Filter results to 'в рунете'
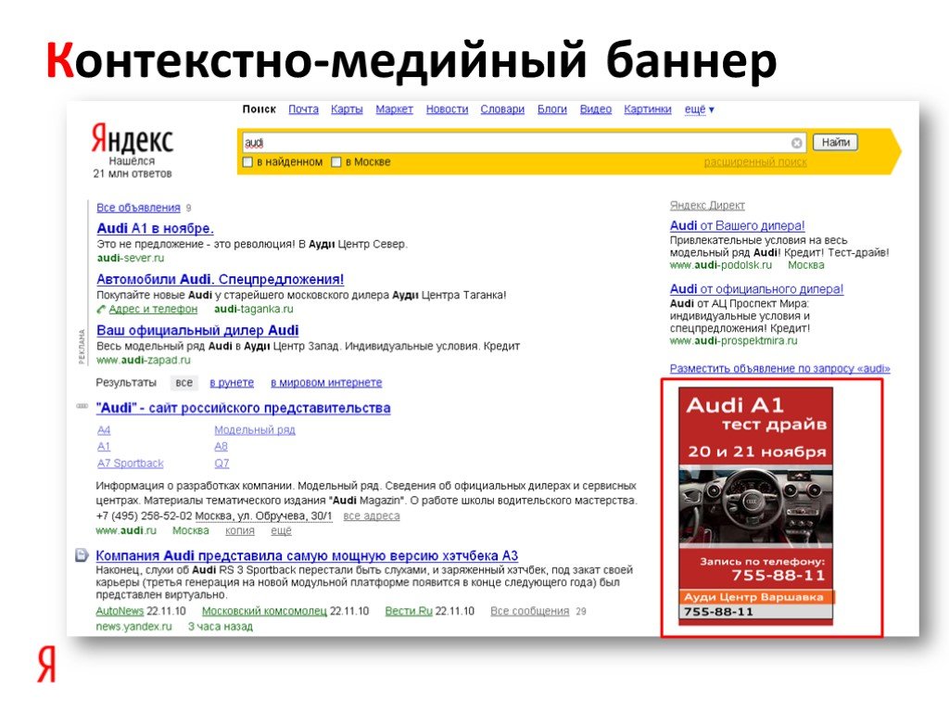Viewport: 949px width, 712px height. [232, 383]
